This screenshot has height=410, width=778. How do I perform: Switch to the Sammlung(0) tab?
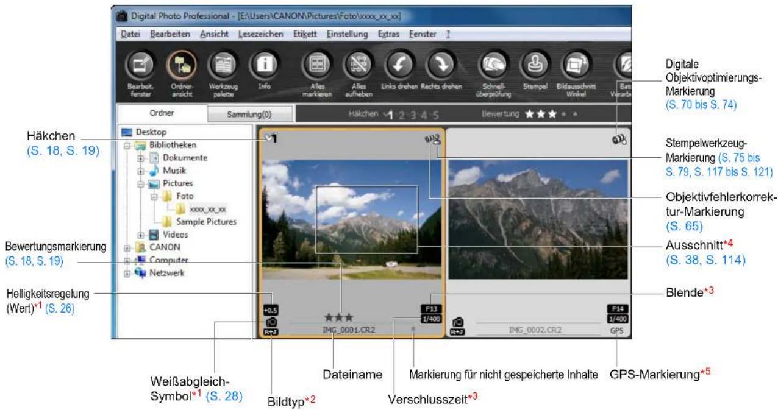(249, 114)
